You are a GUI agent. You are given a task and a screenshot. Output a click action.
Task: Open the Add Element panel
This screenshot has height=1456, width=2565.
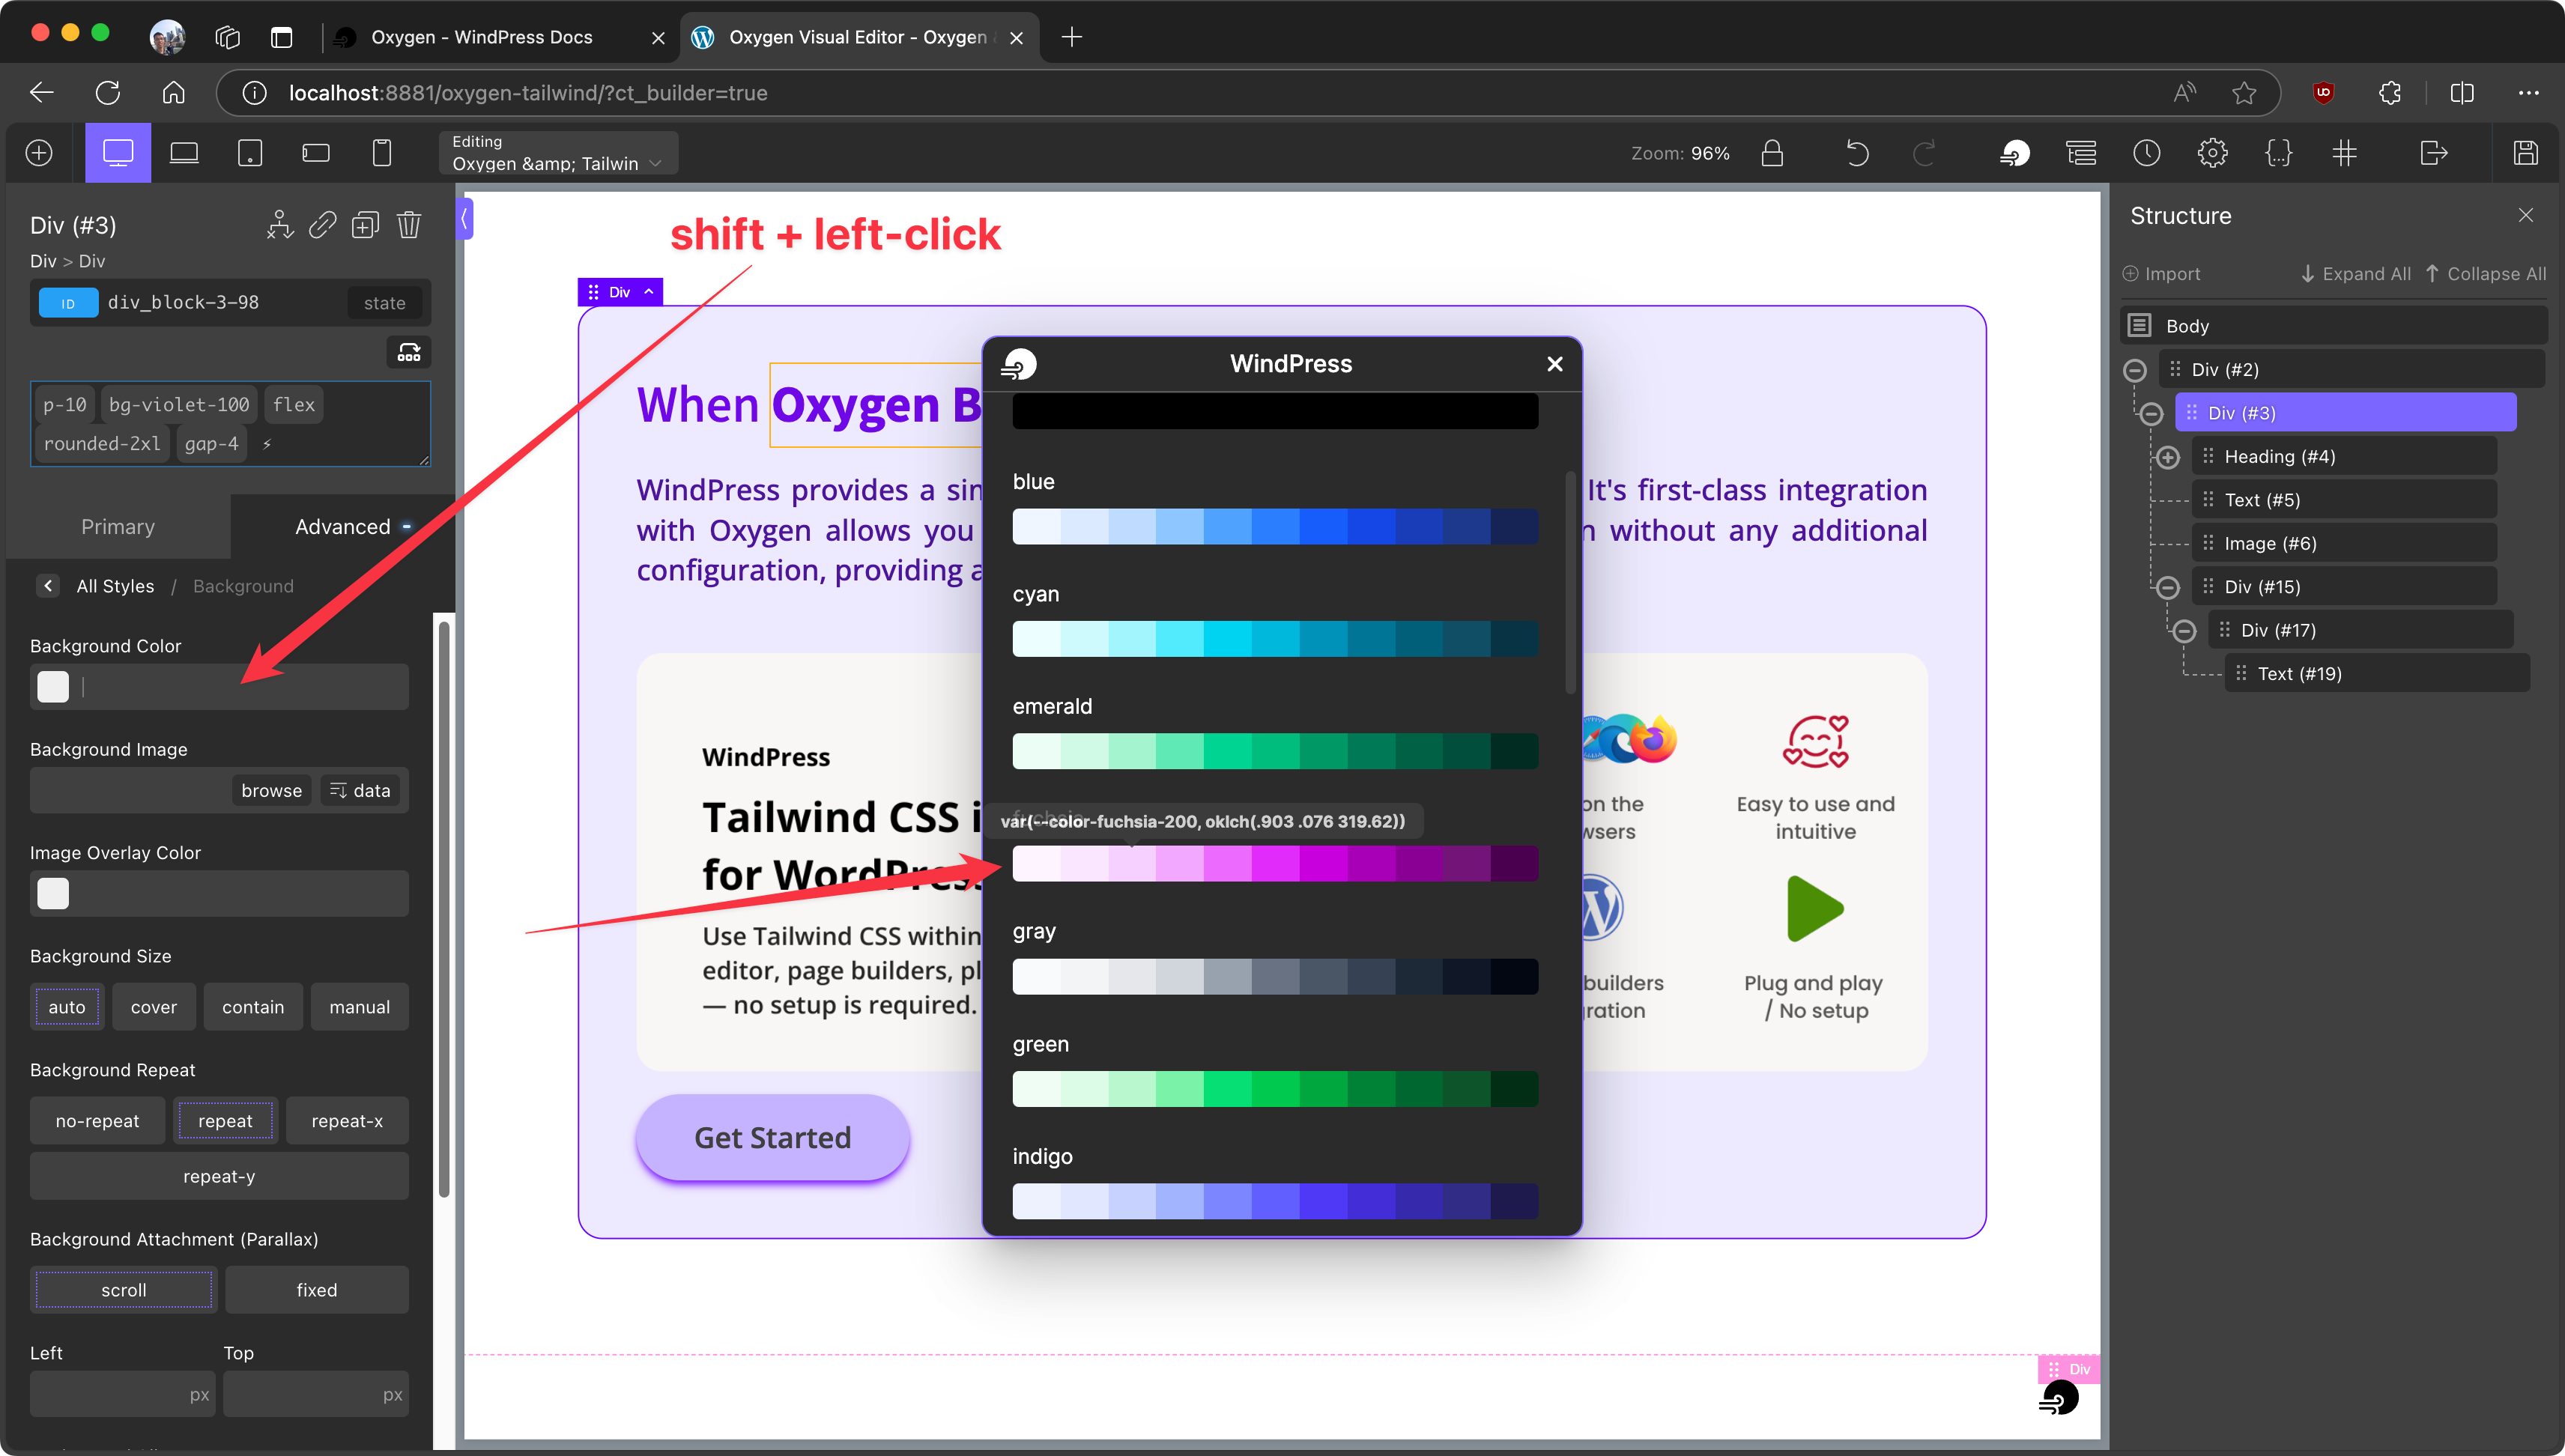click(x=38, y=152)
